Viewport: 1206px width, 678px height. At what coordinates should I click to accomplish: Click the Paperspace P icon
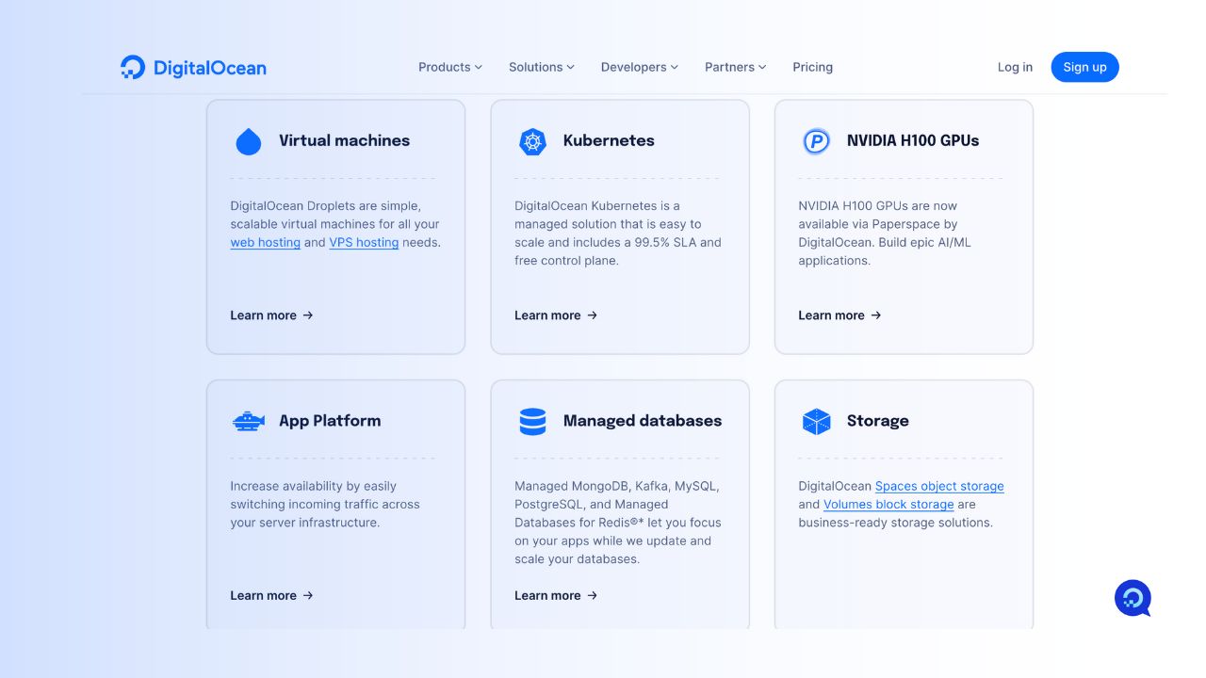[816, 141]
